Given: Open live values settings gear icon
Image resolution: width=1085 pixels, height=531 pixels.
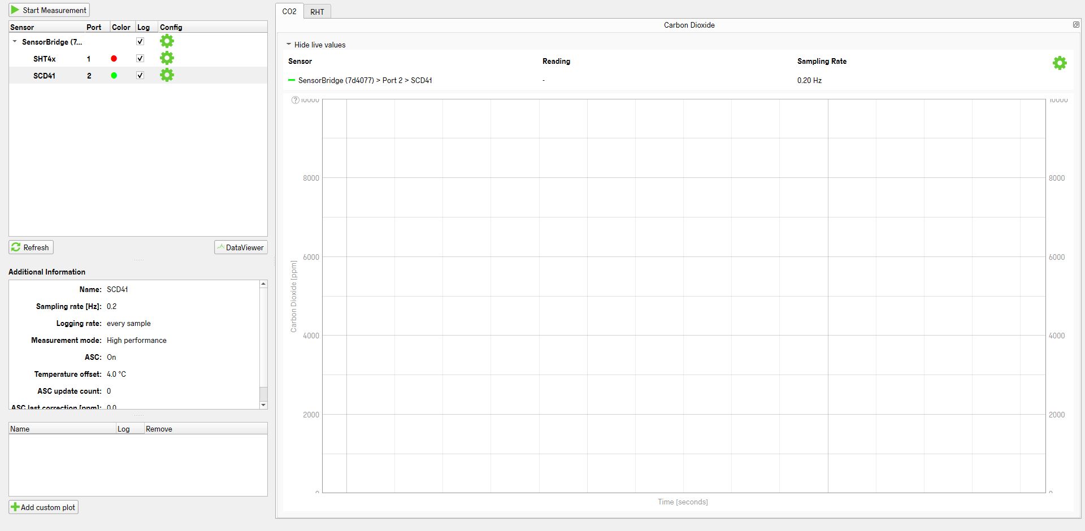Looking at the screenshot, I should tap(1060, 63).
